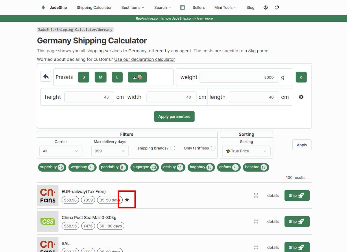The image size is (347, 252).
Task: Open the Carrier dropdown
Action: [x=61, y=151]
